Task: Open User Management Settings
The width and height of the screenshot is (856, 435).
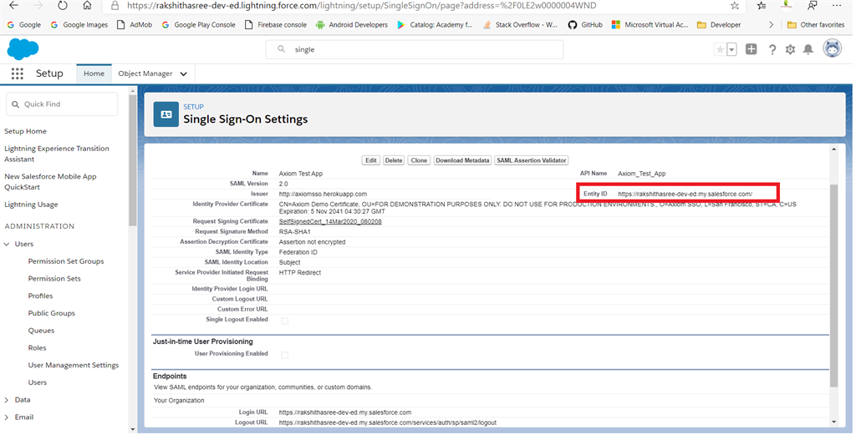Action: click(74, 365)
